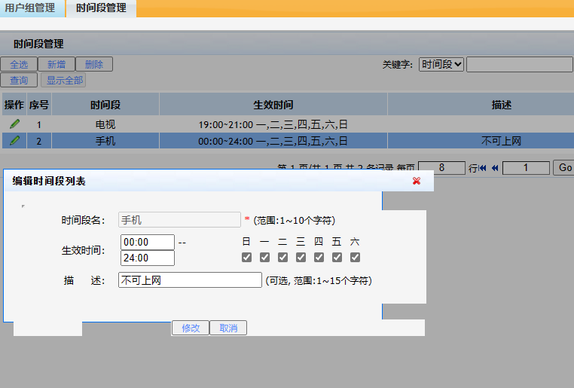This screenshot has height=388, width=574.
Task: Switch to the 用户组管理 tab
Action: [x=30, y=8]
